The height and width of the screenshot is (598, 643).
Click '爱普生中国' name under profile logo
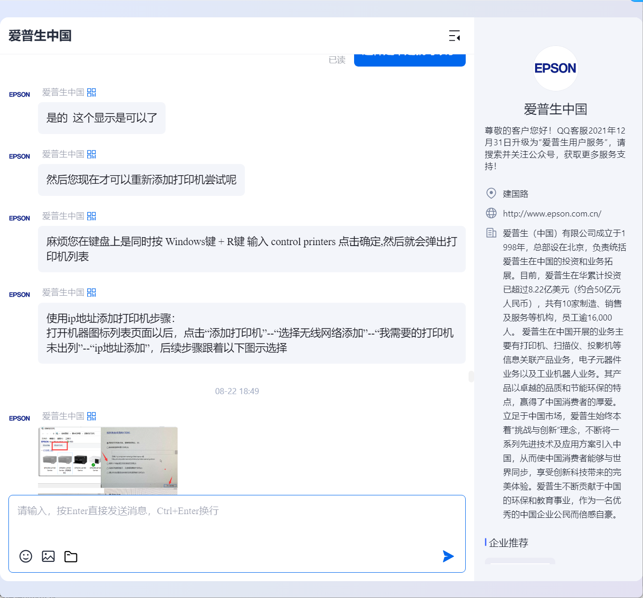(x=555, y=109)
